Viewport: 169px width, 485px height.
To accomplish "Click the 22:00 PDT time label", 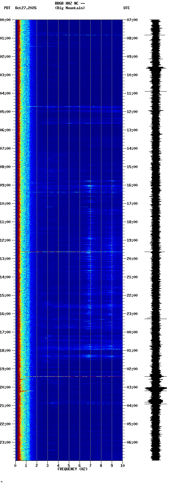I will (5, 424).
